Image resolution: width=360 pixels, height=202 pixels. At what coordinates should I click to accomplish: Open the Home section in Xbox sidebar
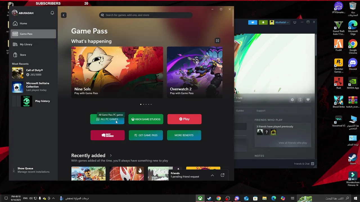[33, 24]
